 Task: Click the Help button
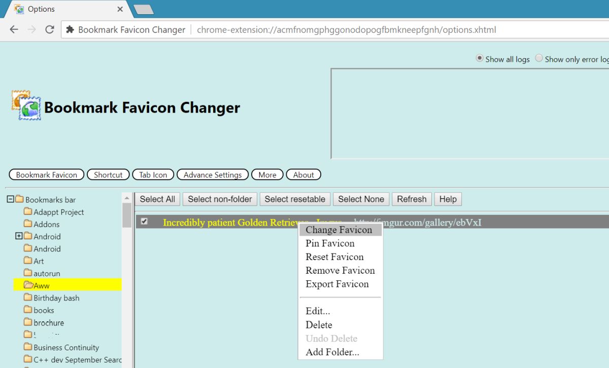pyautogui.click(x=448, y=199)
